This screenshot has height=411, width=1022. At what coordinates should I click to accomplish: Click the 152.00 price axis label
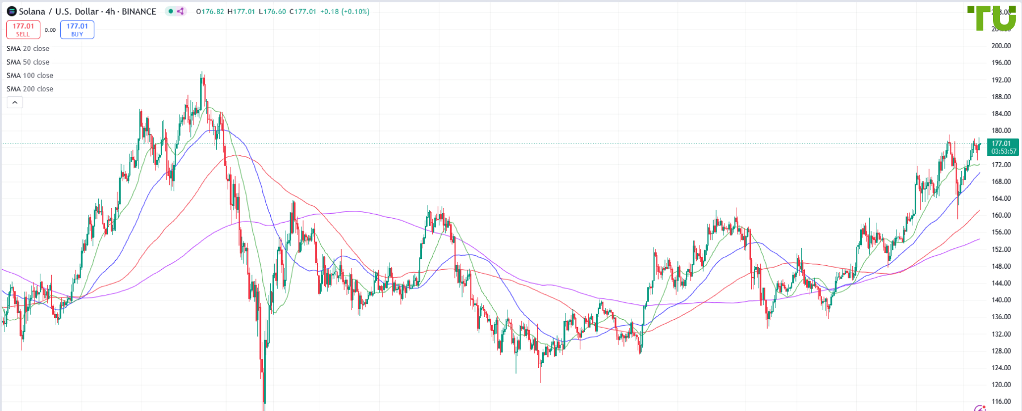click(x=1001, y=249)
